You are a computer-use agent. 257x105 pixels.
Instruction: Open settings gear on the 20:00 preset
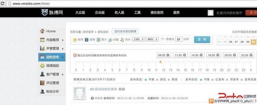click(x=235, y=55)
